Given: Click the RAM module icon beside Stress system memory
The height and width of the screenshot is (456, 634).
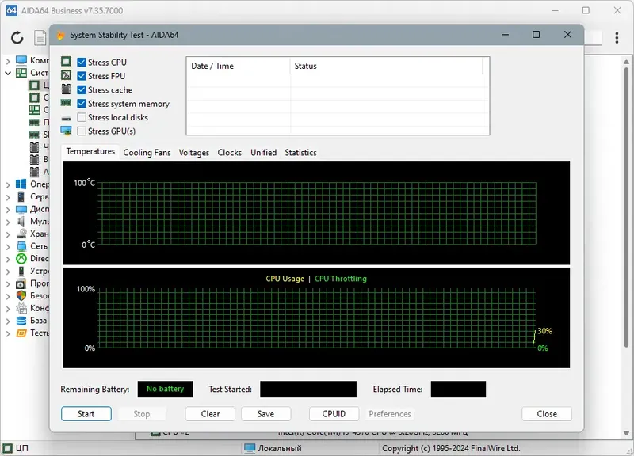Looking at the screenshot, I should (66, 103).
